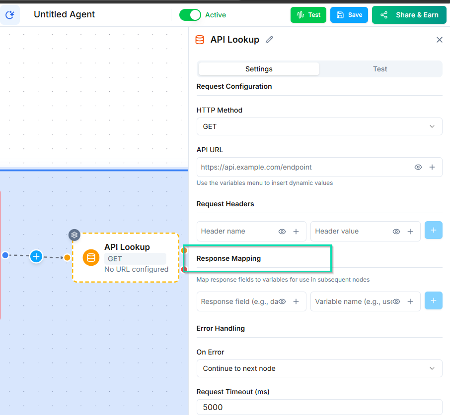Click the orange database icon in node

(x=91, y=258)
